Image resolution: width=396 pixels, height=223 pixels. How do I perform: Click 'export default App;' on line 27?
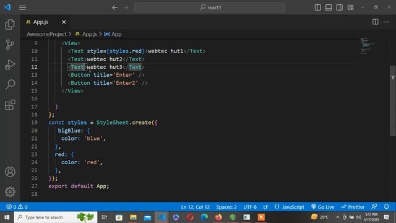coord(79,186)
